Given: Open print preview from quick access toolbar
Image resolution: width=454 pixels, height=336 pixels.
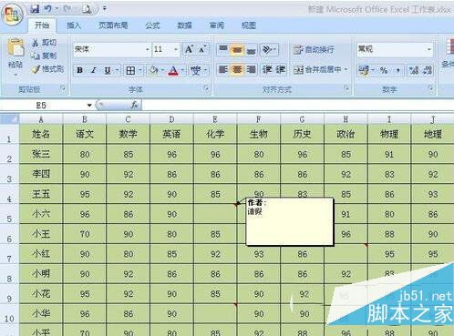Looking at the screenshot, I should point(87,9).
